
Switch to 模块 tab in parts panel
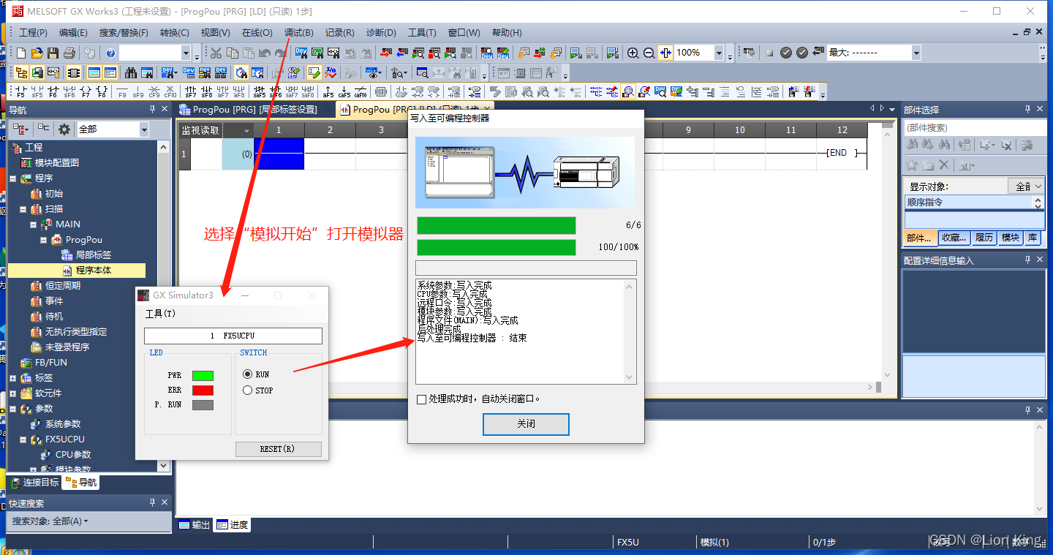point(1010,238)
